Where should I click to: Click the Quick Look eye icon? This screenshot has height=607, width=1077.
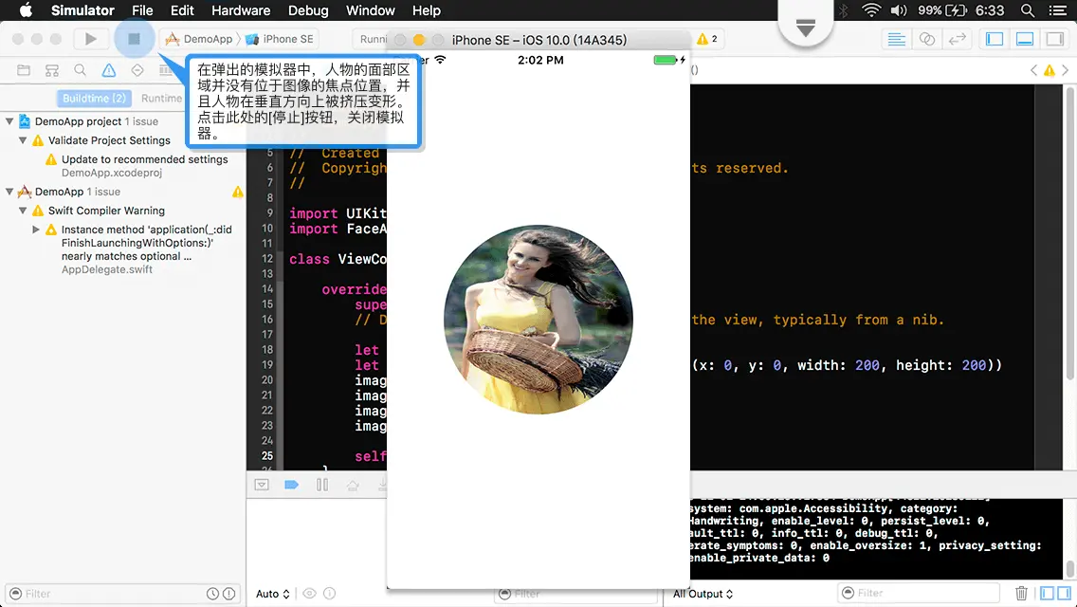click(x=310, y=594)
